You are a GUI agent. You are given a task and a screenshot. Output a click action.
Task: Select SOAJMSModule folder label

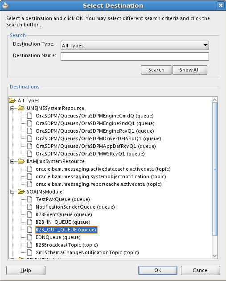click(x=45, y=192)
